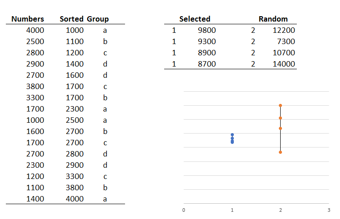The image size is (340, 219).
Task: Click the Sorted value 1000
Action: tap(75, 31)
